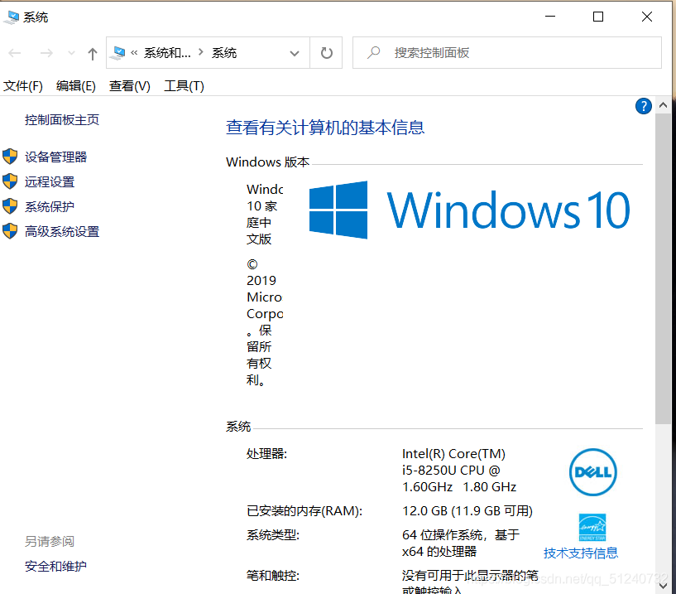Click the vertical scrollbar thumb
This screenshot has width=676, height=594.
click(x=663, y=268)
